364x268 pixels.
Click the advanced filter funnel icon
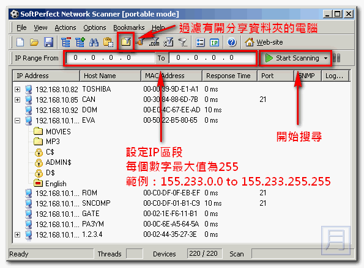[183, 42]
